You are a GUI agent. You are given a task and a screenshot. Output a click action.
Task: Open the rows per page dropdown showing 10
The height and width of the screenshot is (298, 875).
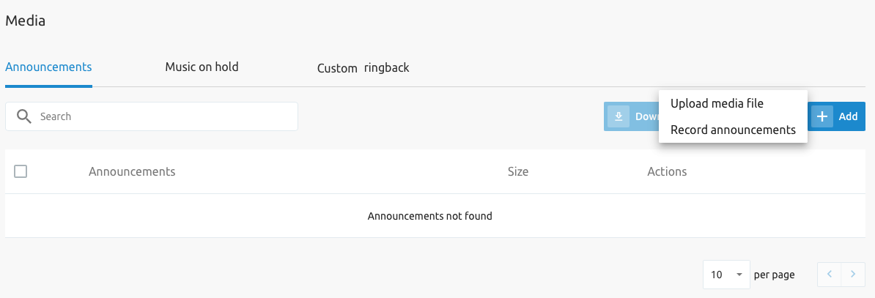click(726, 275)
